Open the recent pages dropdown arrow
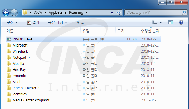 pyautogui.click(x=20, y=12)
